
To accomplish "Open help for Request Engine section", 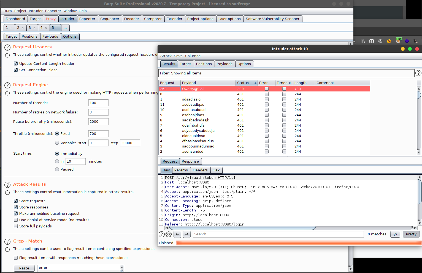I will tap(7, 85).
